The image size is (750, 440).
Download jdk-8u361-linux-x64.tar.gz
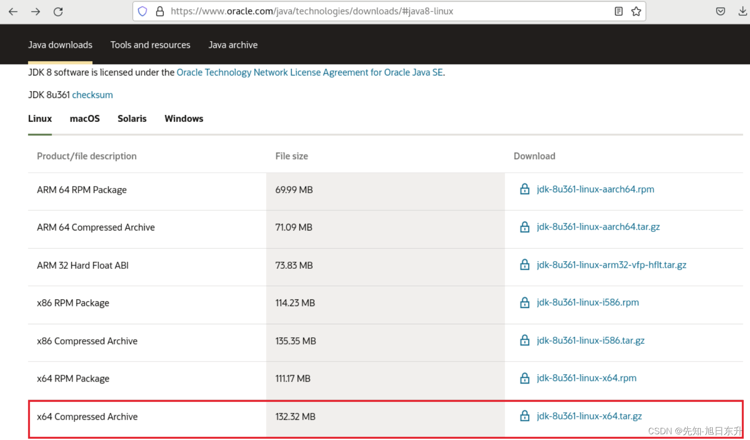pyautogui.click(x=589, y=416)
